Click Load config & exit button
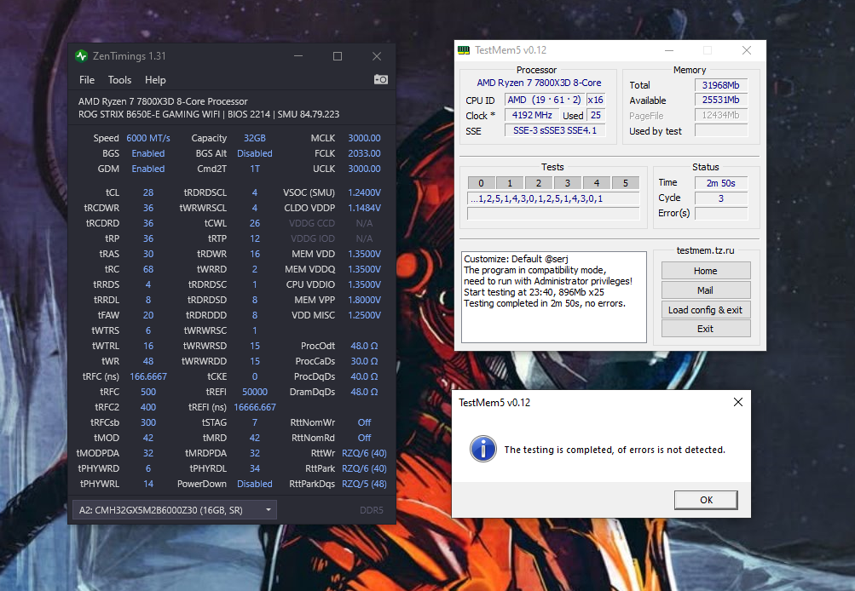Screen dimensions: 855x591 click(x=706, y=310)
